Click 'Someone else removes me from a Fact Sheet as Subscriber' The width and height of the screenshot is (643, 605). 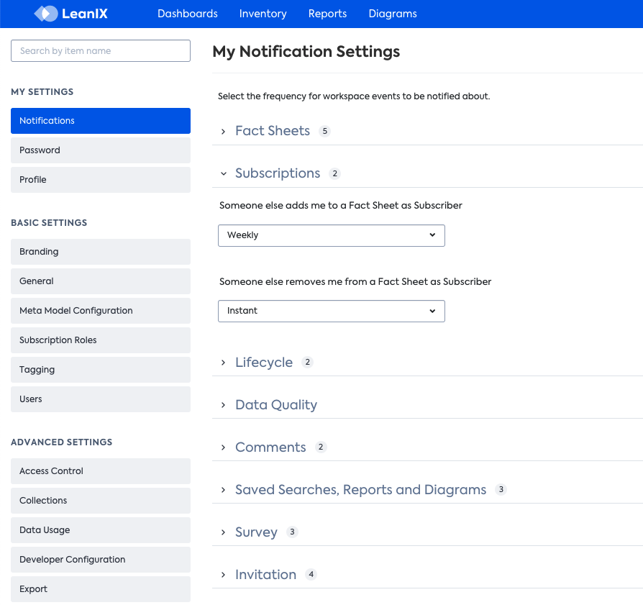click(355, 282)
